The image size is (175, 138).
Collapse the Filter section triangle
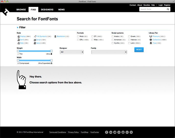tap(18, 28)
